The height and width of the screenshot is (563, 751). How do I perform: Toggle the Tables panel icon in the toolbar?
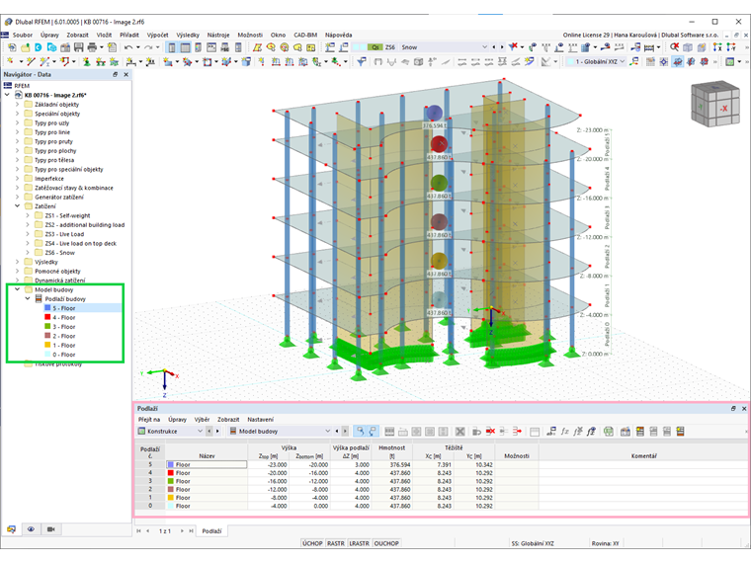[x=185, y=47]
